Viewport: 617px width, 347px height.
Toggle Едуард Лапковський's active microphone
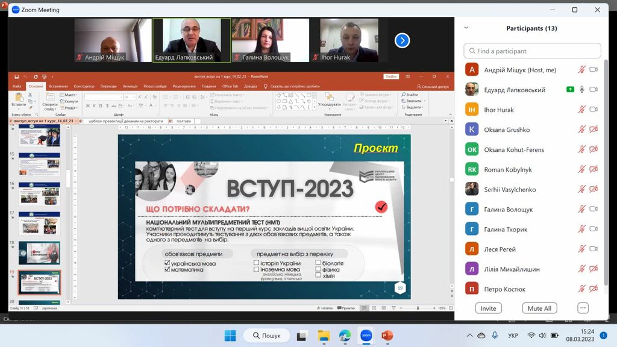tap(582, 90)
